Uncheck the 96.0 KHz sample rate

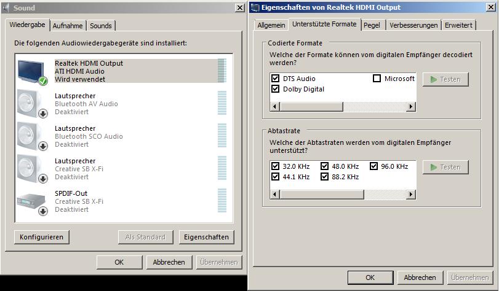point(373,166)
